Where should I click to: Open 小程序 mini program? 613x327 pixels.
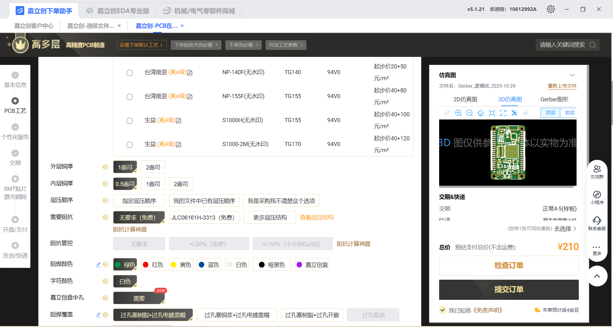click(x=597, y=198)
